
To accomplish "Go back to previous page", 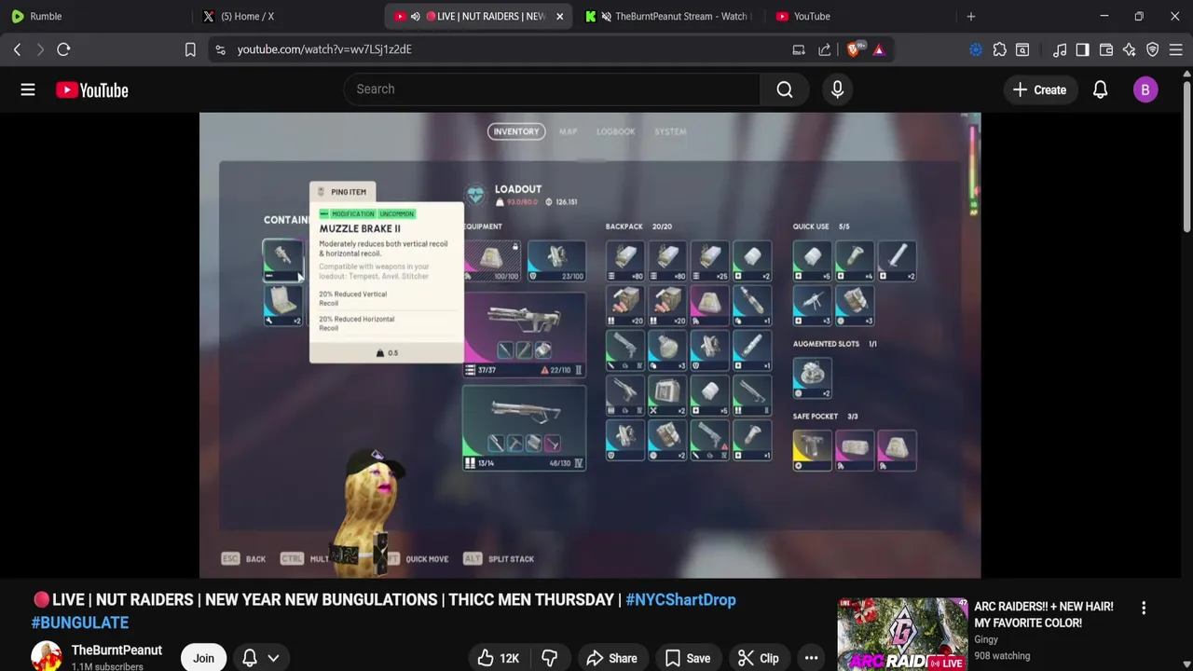I will coord(17,49).
